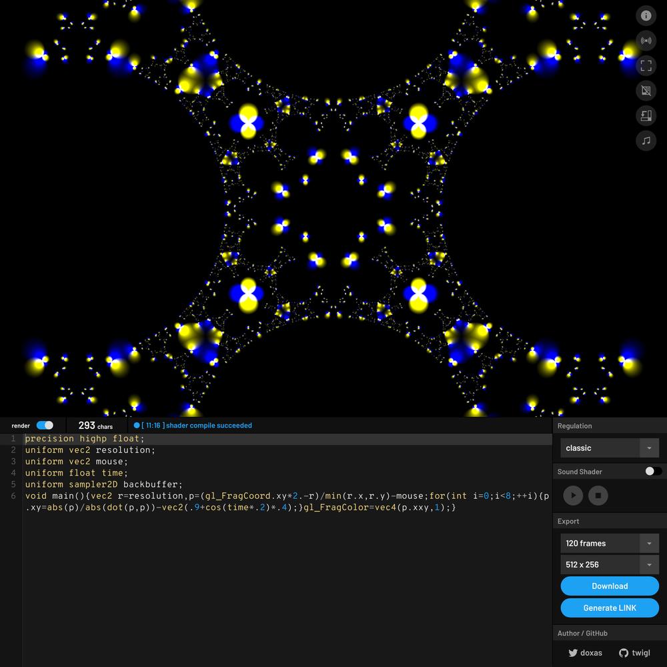Open the twigl GitHub link
This screenshot has height=667, width=667.
tap(635, 652)
